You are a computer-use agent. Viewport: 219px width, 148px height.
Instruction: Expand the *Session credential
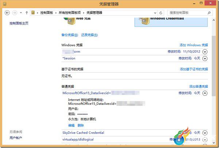[x=205, y=58]
